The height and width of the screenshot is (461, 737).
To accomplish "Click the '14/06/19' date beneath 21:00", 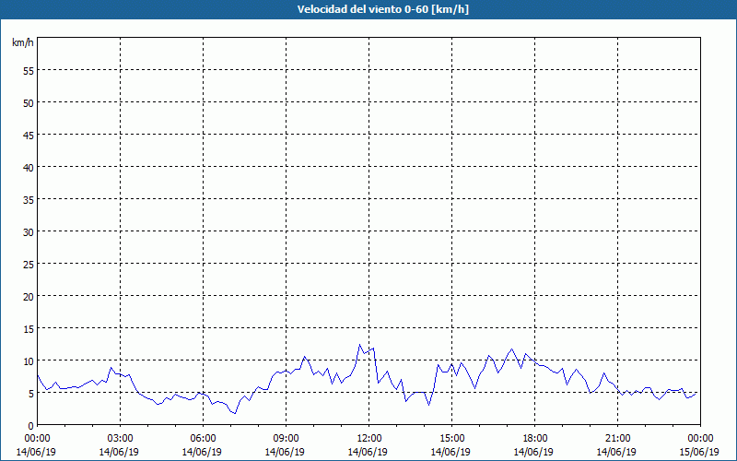I will [x=616, y=452].
